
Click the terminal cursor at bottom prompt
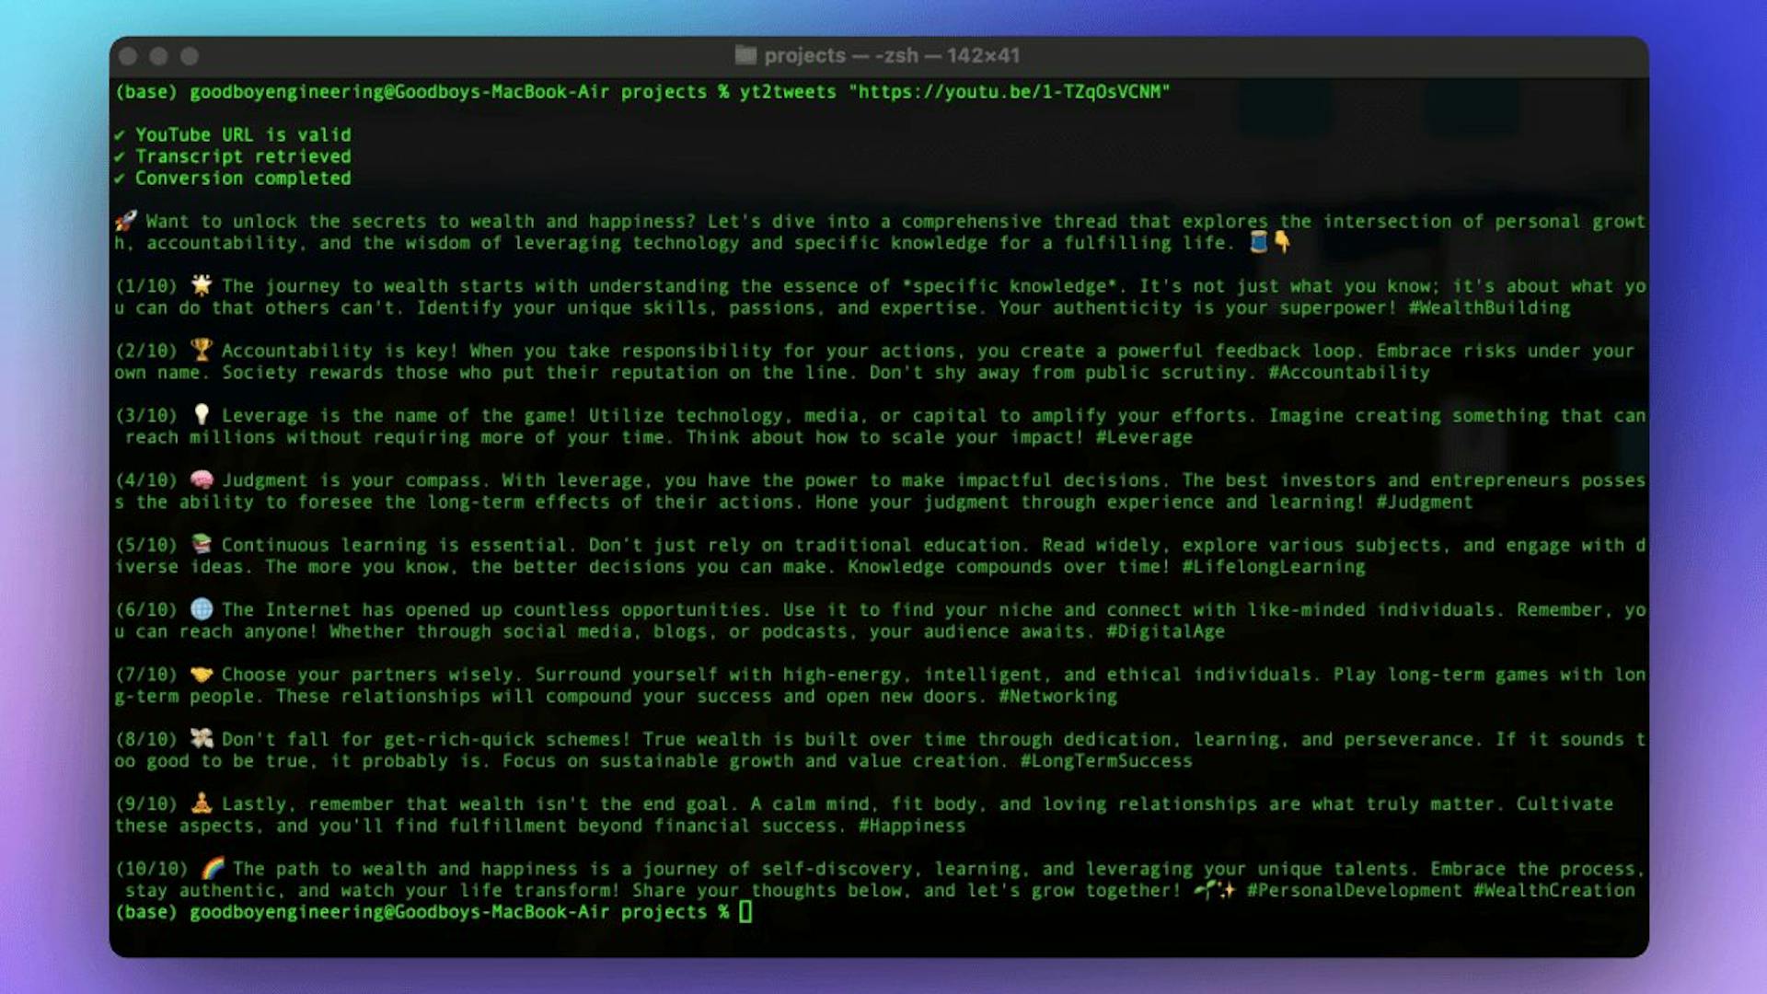pyautogui.click(x=745, y=912)
